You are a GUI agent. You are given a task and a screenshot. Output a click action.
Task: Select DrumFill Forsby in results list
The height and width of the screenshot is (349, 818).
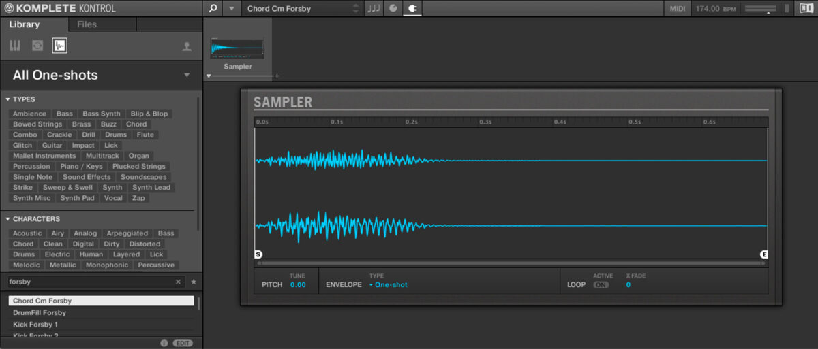[101, 313]
